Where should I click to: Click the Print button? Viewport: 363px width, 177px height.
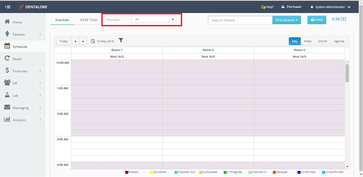(x=316, y=20)
